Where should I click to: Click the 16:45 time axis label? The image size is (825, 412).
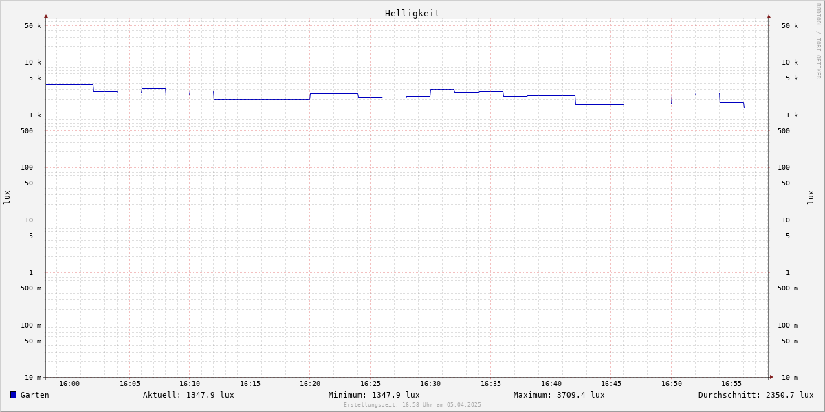click(x=611, y=384)
